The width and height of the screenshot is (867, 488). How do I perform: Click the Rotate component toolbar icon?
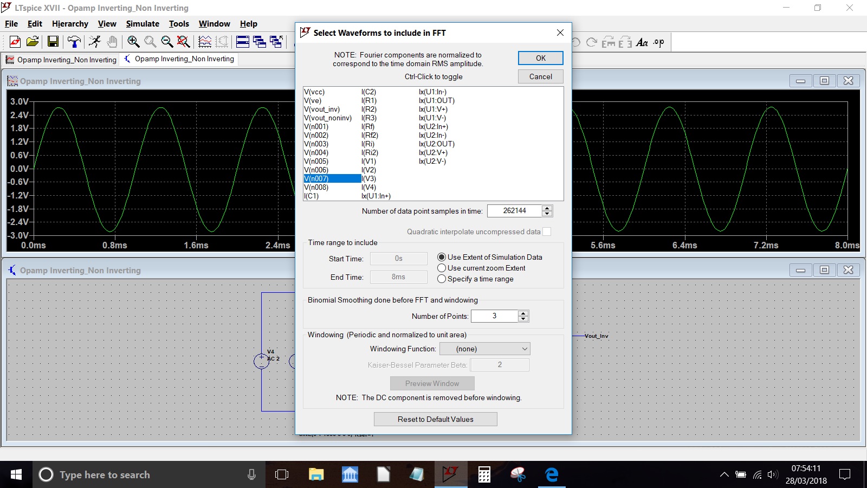click(x=609, y=42)
